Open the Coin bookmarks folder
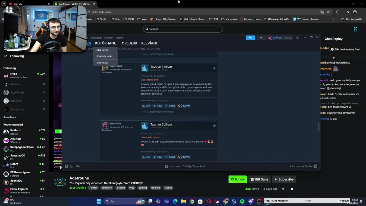Image resolution: width=366 pixels, height=206 pixels. 115,19
